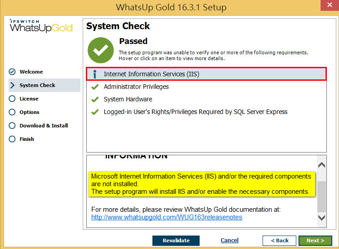Image resolution: width=339 pixels, height=249 pixels.
Task: Click the 'Hover or click on an item' instruction text
Action: [x=172, y=58]
